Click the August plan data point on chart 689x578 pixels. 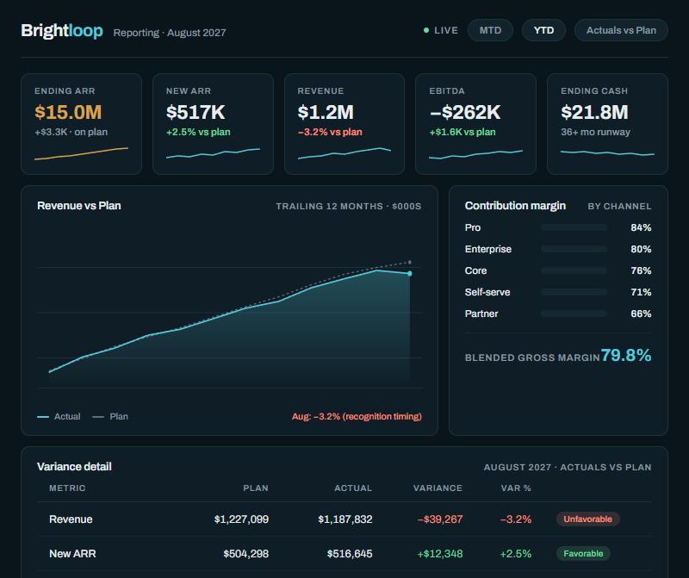(410, 263)
